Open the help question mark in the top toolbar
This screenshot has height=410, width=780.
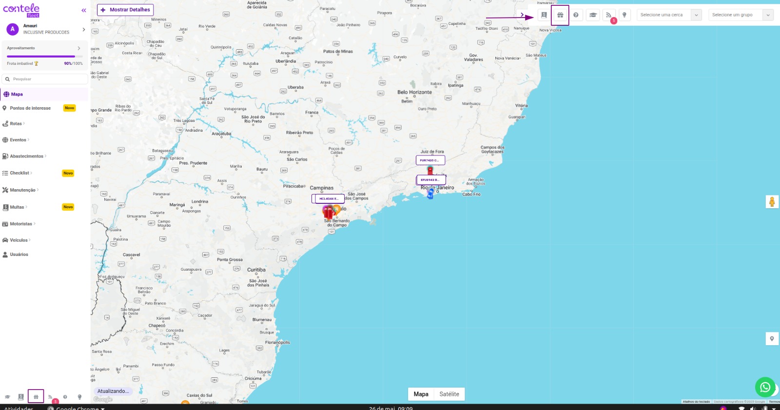click(576, 15)
